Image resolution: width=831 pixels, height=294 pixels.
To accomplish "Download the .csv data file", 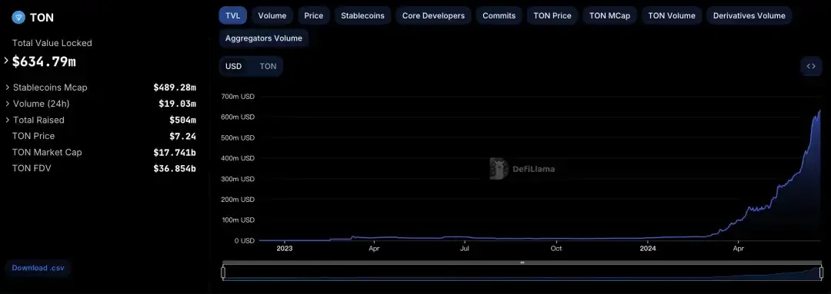I will [38, 268].
